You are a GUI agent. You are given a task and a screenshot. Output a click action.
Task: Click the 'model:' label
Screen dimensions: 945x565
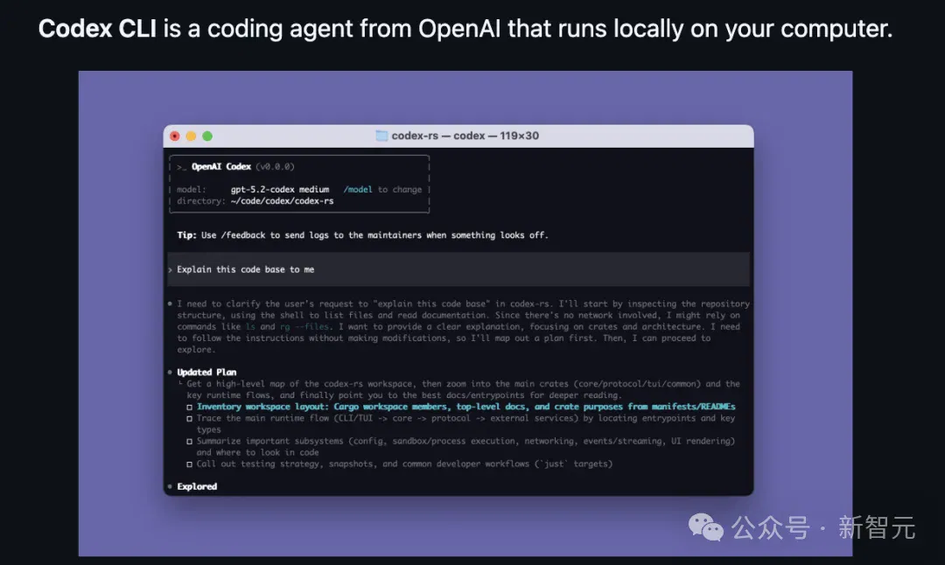(191, 189)
